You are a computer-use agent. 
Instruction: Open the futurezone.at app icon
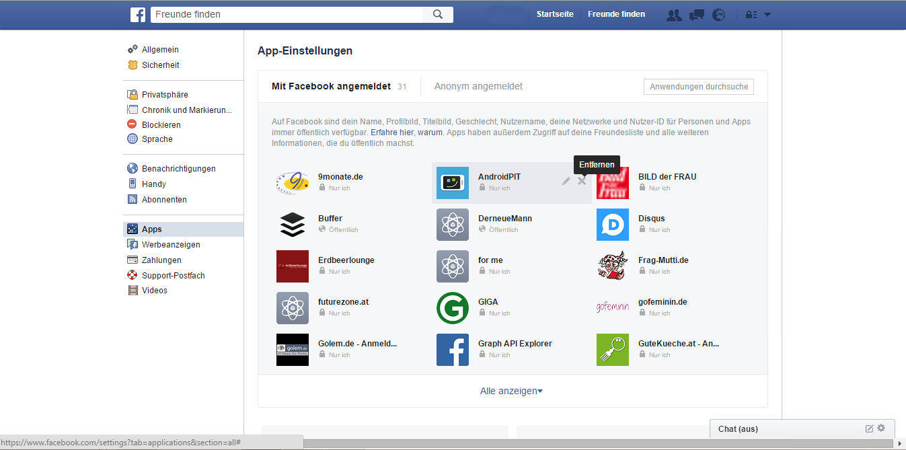pyautogui.click(x=293, y=307)
